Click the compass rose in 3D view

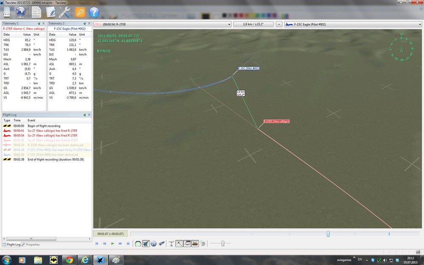click(402, 49)
